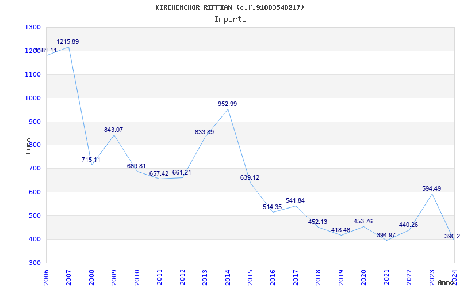The height and width of the screenshot is (288, 460).
Task: Click the 2006 x-axis year label
Action: [46, 277]
